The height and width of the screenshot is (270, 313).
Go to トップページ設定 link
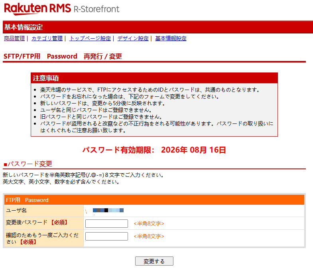click(90, 38)
